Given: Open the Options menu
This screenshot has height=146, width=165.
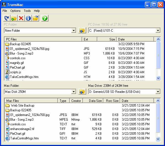Looking at the screenshot, I should coord(15,11).
